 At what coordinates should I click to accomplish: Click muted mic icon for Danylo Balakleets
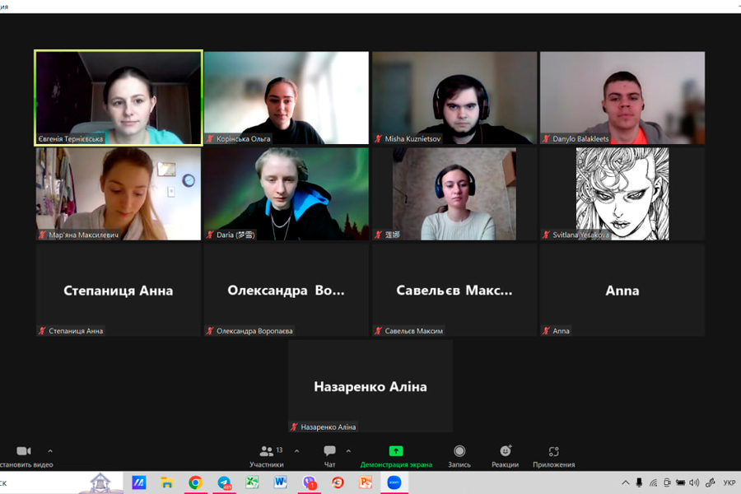[547, 139]
